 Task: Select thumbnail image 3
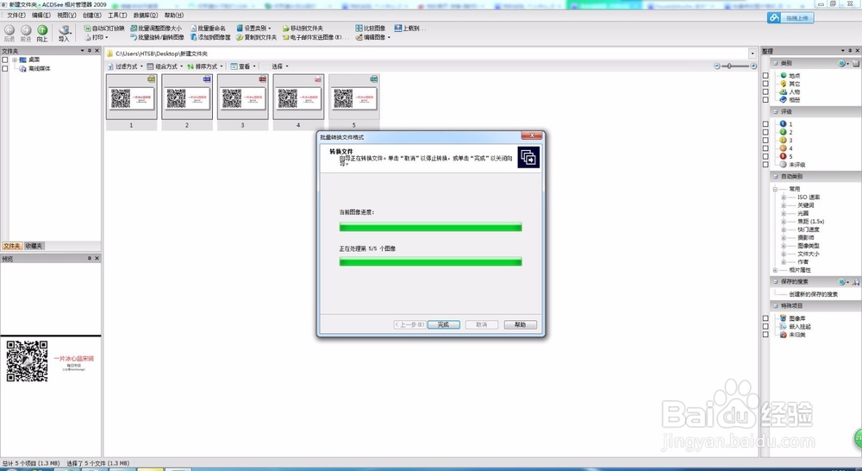(242, 102)
